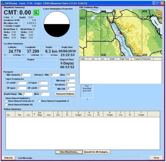Click the Min channels input field
This screenshot has height=162, width=166.
(x=26, y=75)
